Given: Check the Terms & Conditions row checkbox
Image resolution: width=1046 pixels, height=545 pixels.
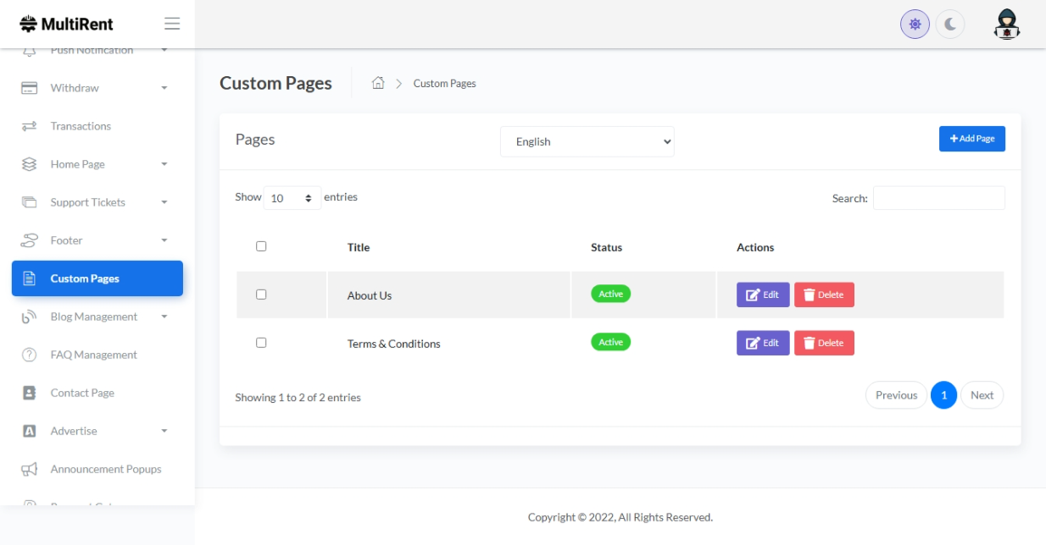Looking at the screenshot, I should [261, 343].
